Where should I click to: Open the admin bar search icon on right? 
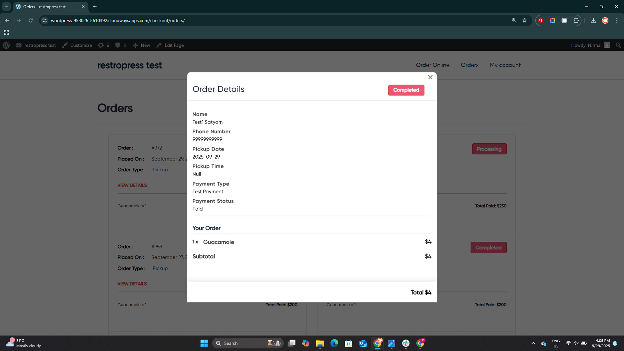[x=618, y=45]
